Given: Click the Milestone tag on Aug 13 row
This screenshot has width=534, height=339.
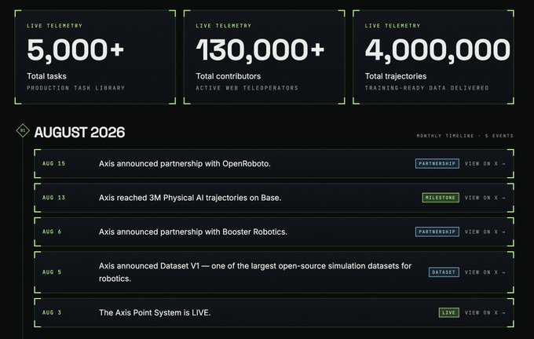Looking at the screenshot, I should pos(441,198).
